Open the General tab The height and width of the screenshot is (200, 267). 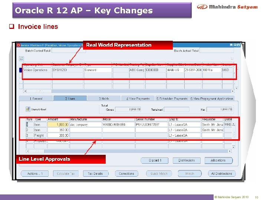36,99
